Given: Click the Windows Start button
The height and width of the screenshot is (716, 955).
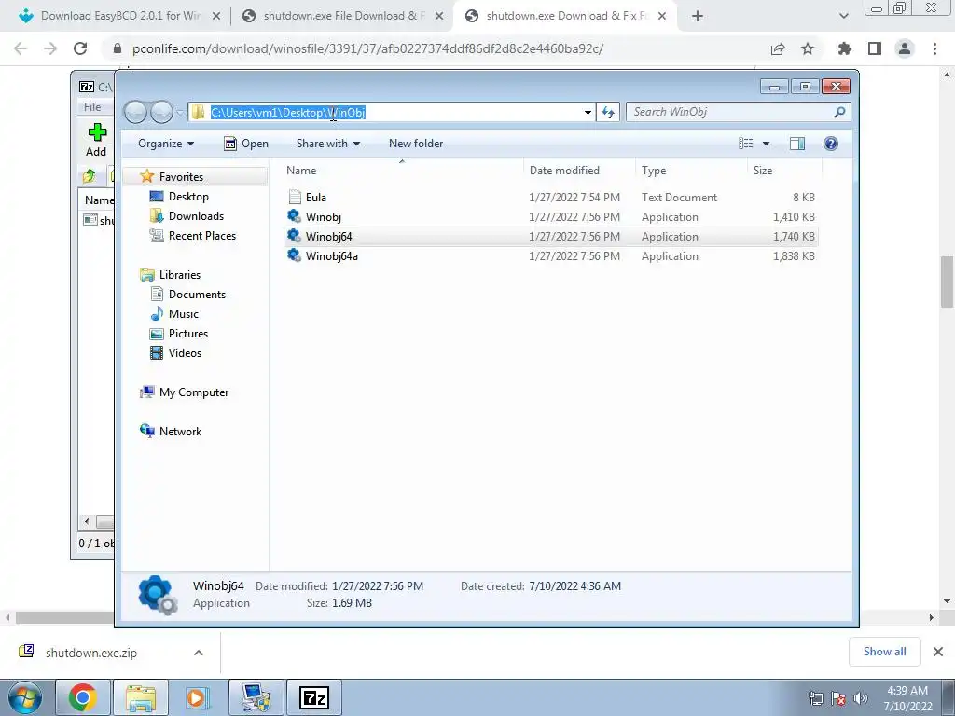Looking at the screenshot, I should point(24,697).
